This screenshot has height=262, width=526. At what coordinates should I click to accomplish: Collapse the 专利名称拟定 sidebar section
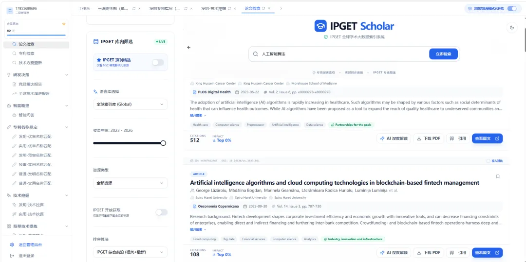pyautogui.click(x=66, y=127)
